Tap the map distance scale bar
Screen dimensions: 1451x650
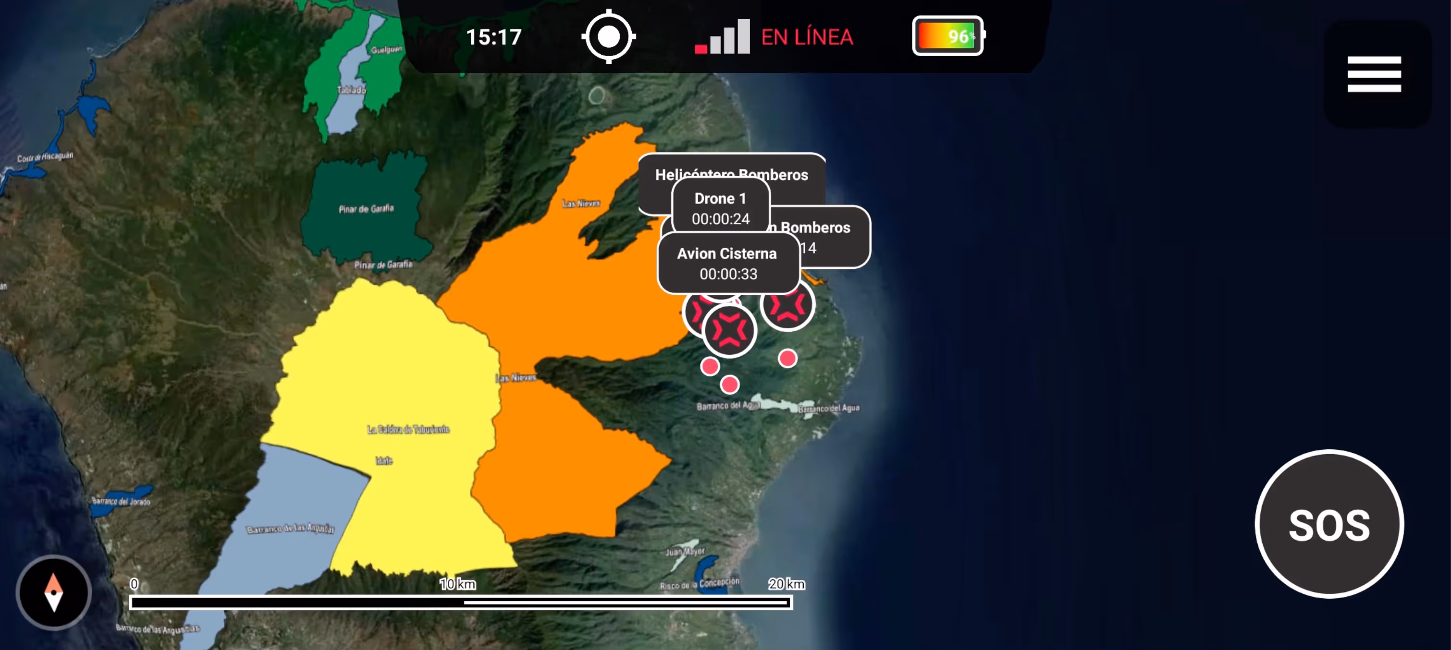click(461, 603)
